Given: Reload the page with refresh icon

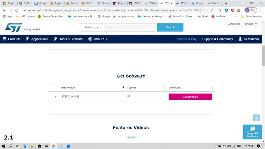Looking at the screenshot, I should click(17, 10).
